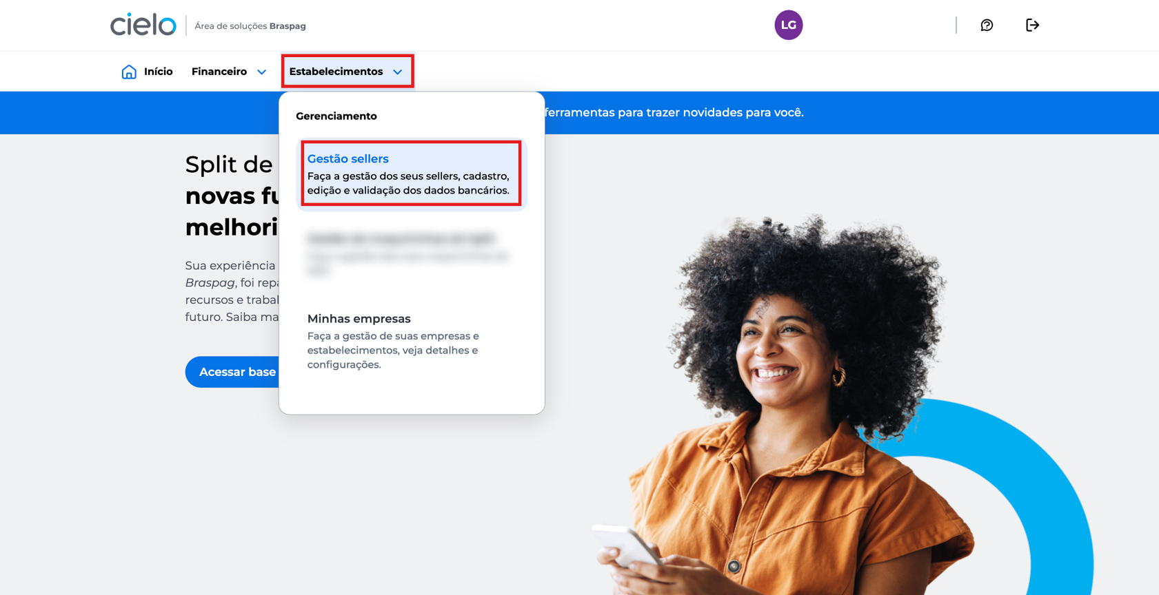Viewport: 1159px width, 595px height.
Task: Click the logout icon
Action: pyautogui.click(x=1032, y=25)
